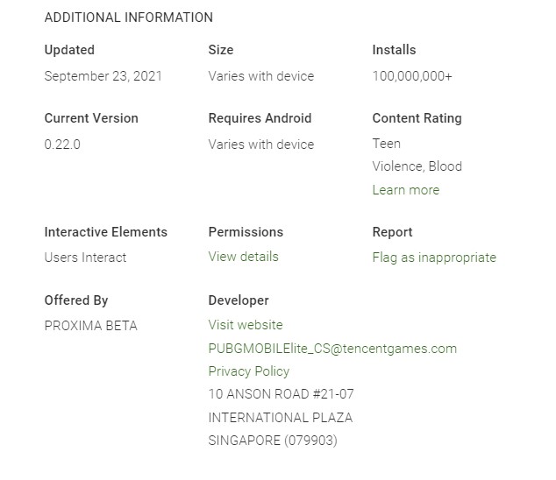Click the Violence, Blood descriptor text
The image size is (556, 480).
417,166
